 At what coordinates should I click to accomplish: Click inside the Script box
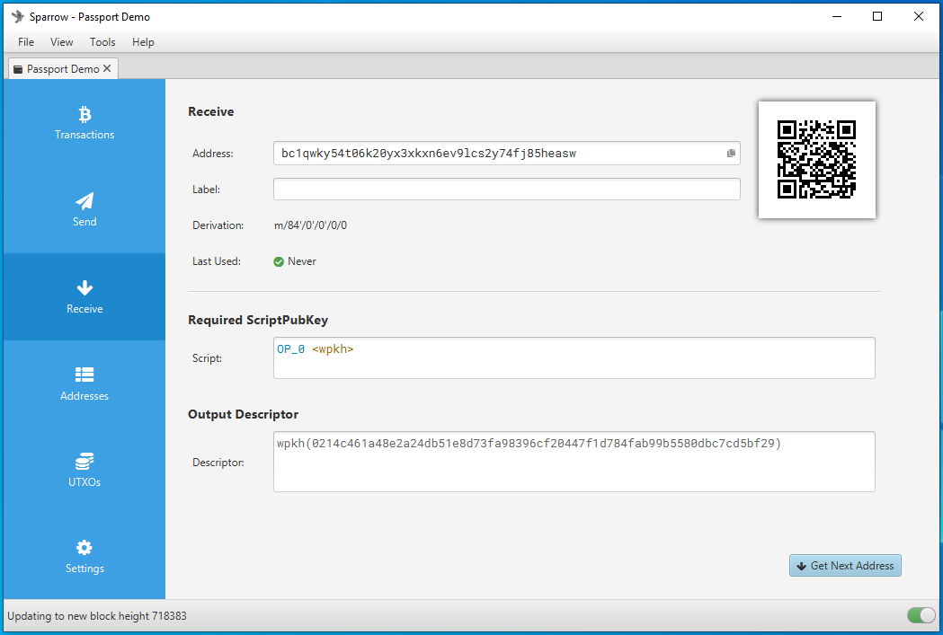[x=574, y=358]
